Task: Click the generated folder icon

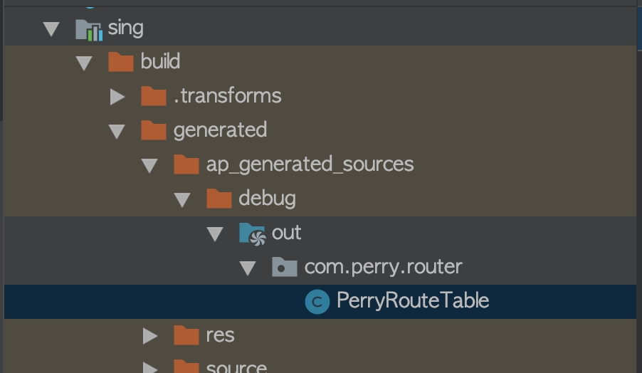Action: (154, 130)
